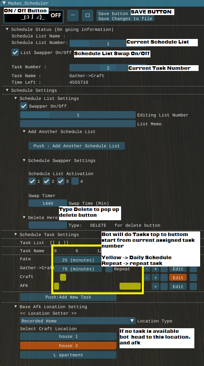Push Add New Task button
Viewport: 204px width, 366px height.
[68, 297]
